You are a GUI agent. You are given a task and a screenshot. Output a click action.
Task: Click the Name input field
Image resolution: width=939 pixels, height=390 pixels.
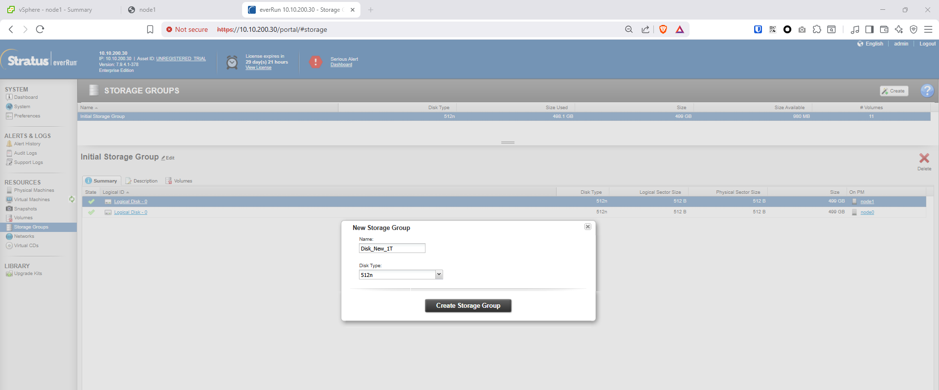392,249
